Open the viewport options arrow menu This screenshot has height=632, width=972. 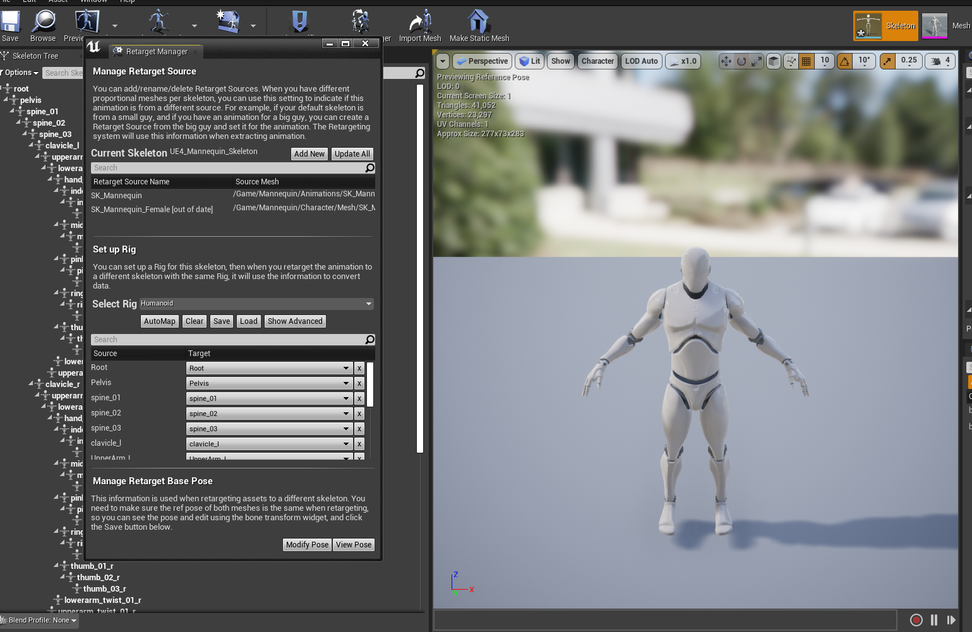pos(443,61)
